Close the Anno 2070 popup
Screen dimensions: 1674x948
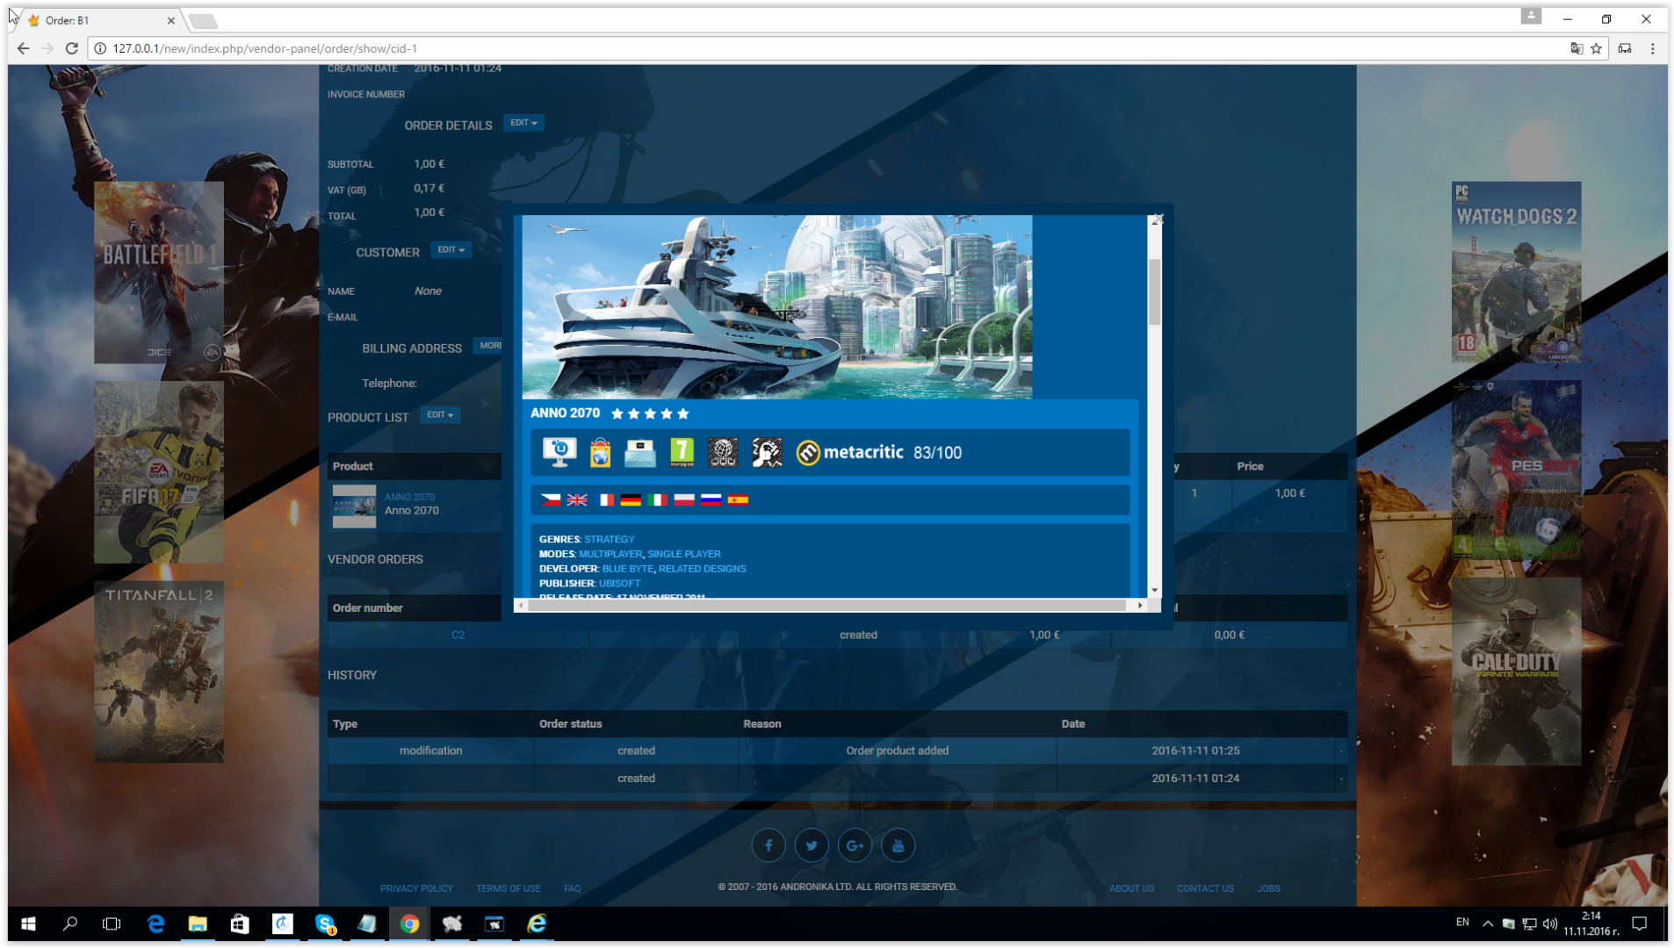(1158, 218)
